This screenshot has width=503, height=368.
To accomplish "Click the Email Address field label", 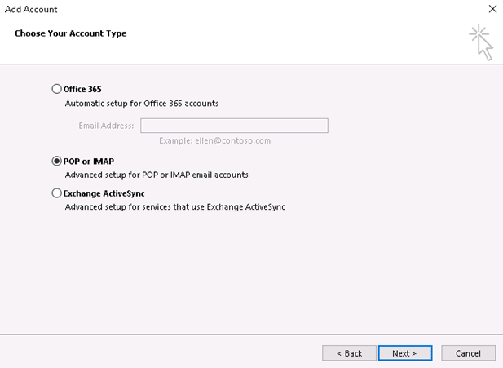I will (x=106, y=126).
